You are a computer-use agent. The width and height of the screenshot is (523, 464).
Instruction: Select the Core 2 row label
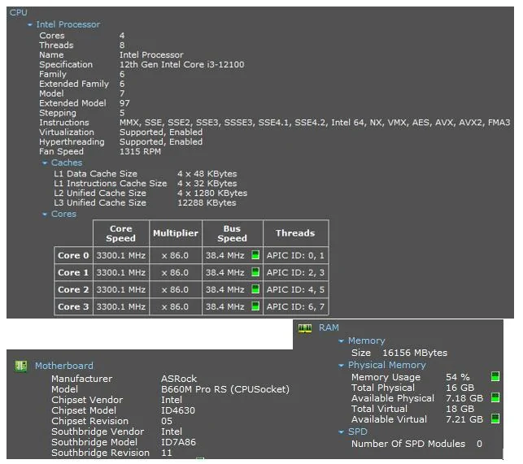point(73,289)
